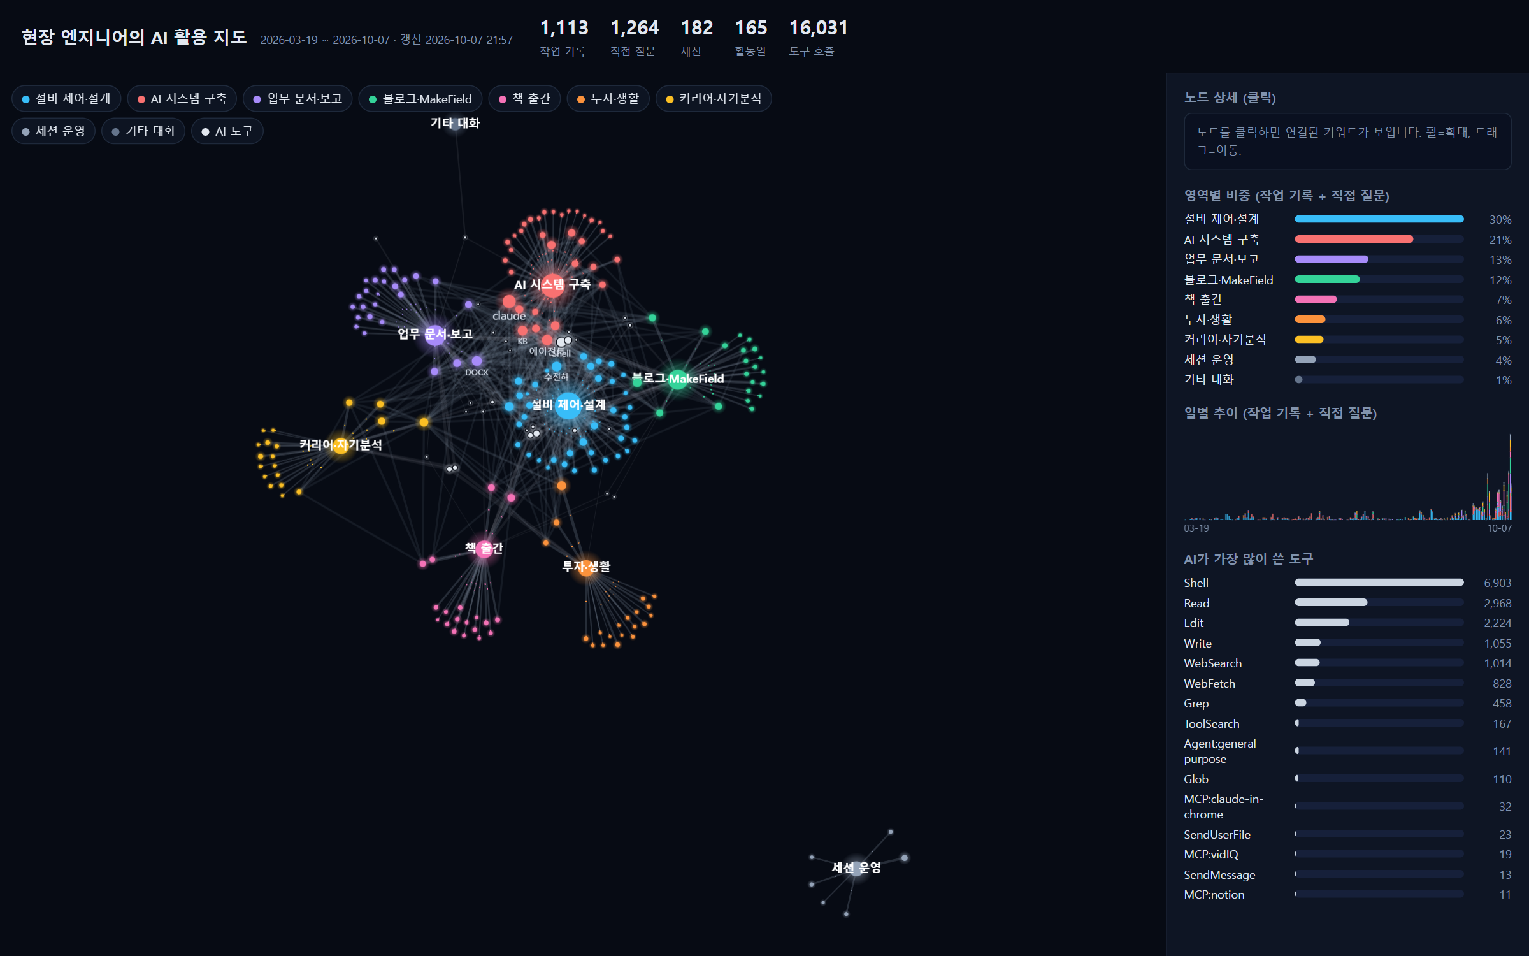Image resolution: width=1529 pixels, height=956 pixels.
Task: Click the 1,264 직접 질문 stat
Action: (634, 37)
